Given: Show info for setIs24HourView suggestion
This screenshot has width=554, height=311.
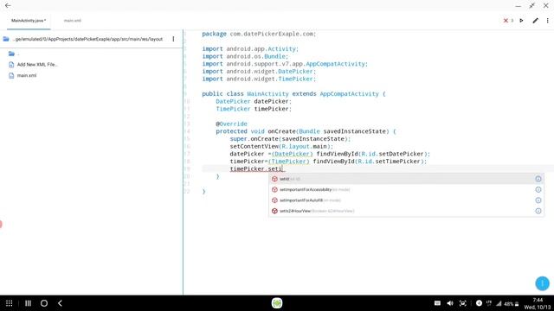Looking at the screenshot, I should coord(538,211).
